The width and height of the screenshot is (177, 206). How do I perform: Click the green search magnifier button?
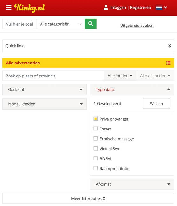pos(91,24)
